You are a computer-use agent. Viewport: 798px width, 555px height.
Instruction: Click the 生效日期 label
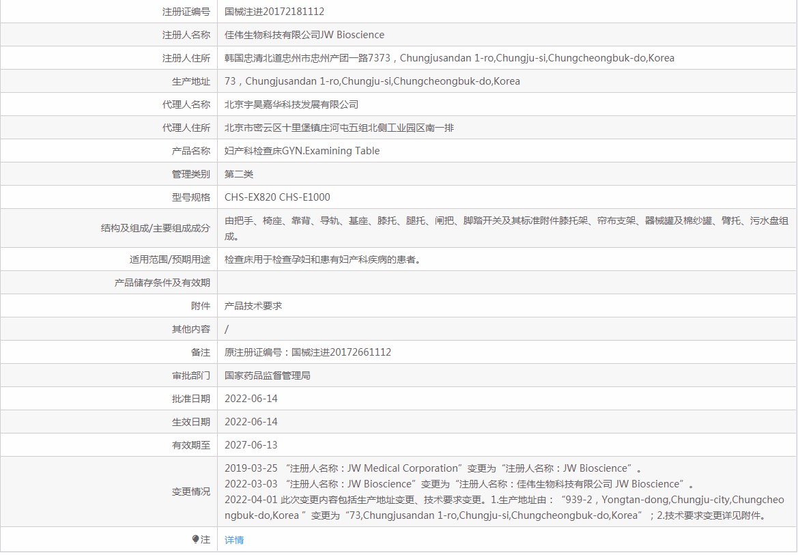[191, 422]
